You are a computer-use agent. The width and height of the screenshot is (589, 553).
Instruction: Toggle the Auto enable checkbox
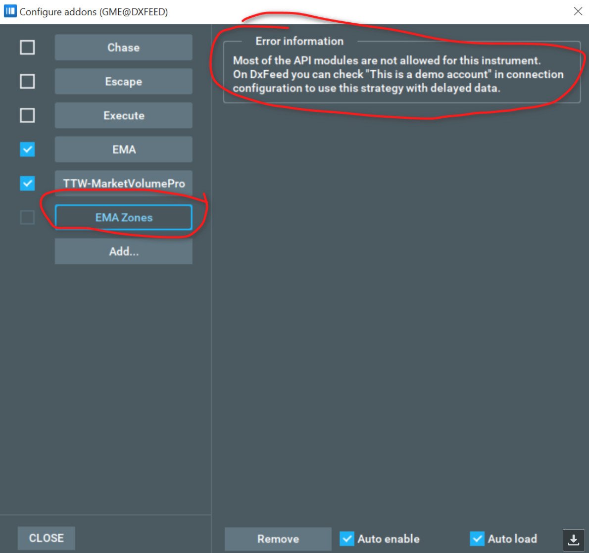pyautogui.click(x=347, y=539)
